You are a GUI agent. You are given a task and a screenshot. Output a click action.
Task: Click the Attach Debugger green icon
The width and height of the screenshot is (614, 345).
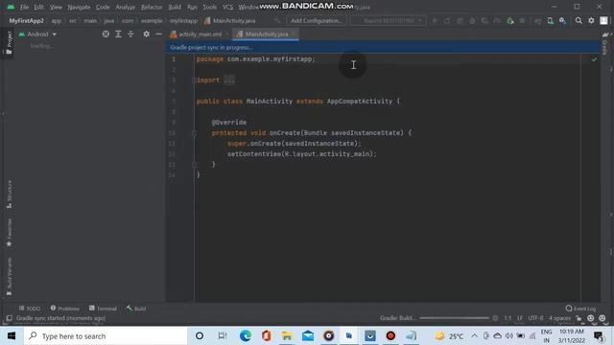[510, 21]
